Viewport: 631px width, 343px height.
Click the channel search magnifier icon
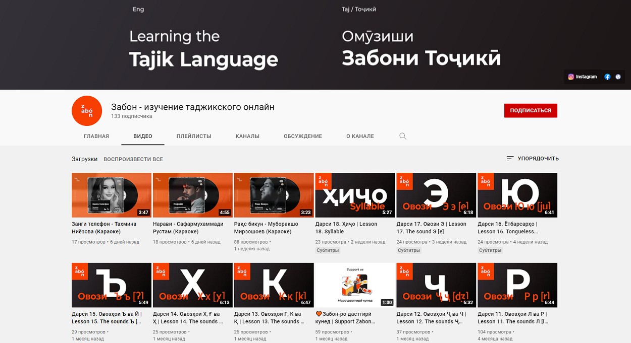tap(402, 136)
